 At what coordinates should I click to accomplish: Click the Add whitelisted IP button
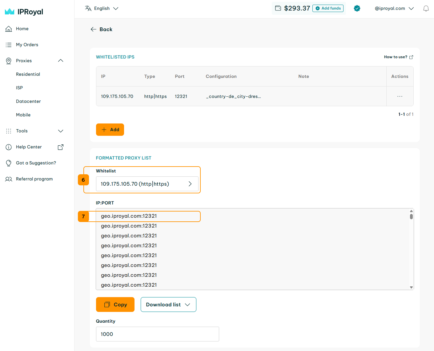pyautogui.click(x=110, y=130)
